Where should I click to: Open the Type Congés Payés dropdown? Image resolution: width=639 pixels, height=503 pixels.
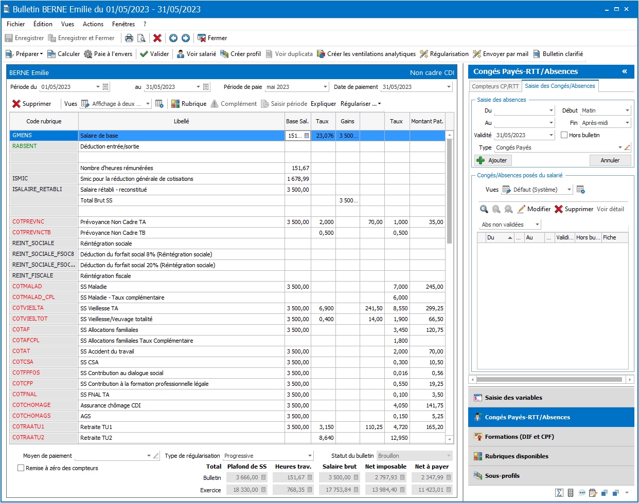pos(620,147)
